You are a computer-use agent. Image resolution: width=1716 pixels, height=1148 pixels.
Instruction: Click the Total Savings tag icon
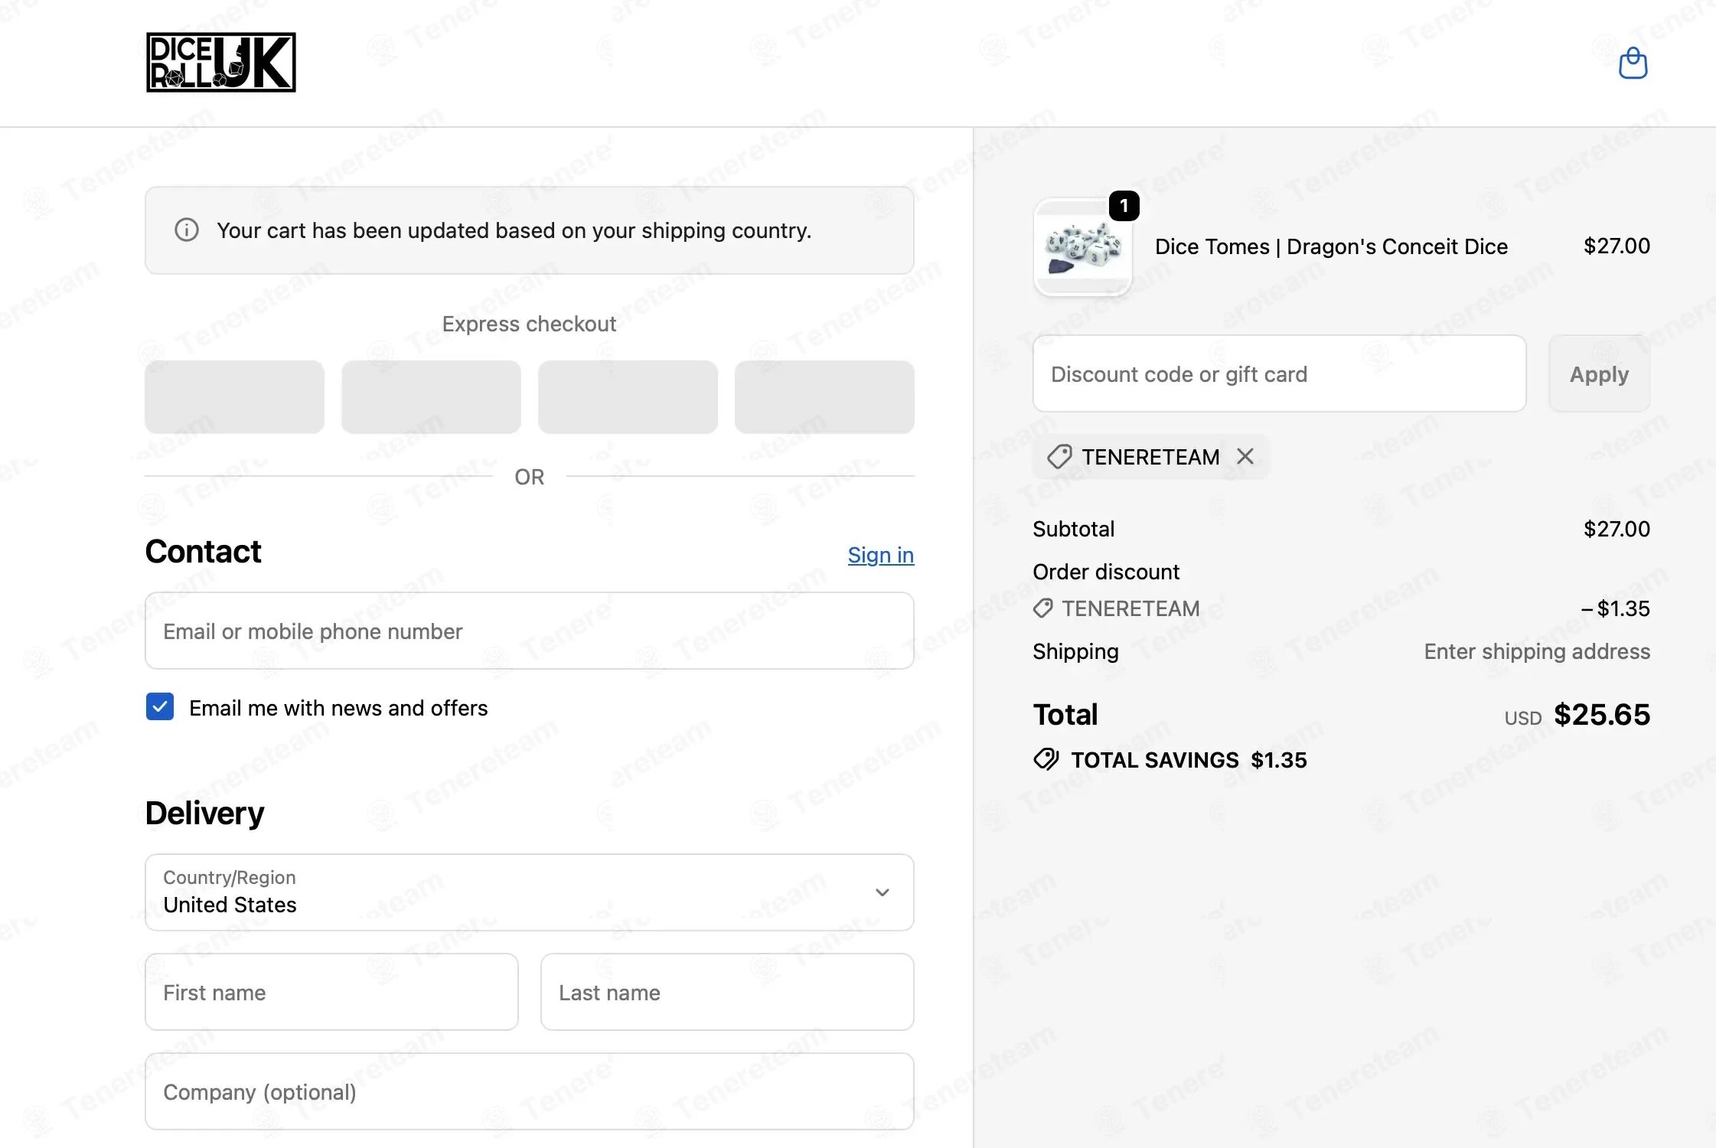[x=1046, y=759]
